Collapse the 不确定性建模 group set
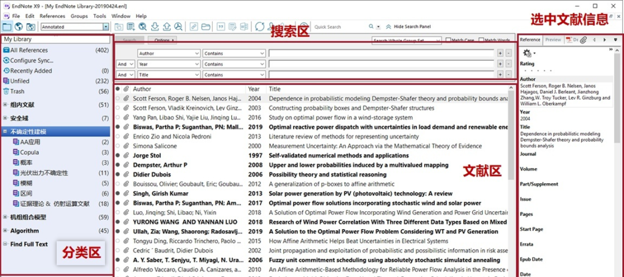624x277 pixels. (x=5, y=131)
